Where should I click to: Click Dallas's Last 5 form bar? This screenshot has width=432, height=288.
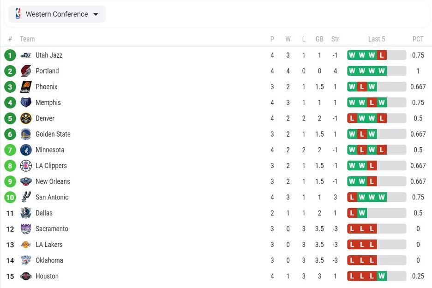pyautogui.click(x=377, y=213)
